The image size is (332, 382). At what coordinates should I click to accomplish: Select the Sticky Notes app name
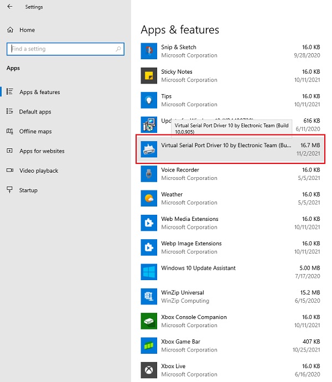[177, 71]
